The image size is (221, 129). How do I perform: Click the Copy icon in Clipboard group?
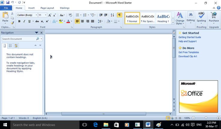click(12, 18)
